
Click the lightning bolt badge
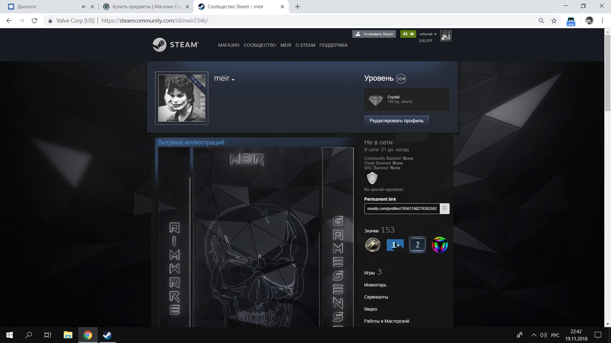click(x=373, y=245)
